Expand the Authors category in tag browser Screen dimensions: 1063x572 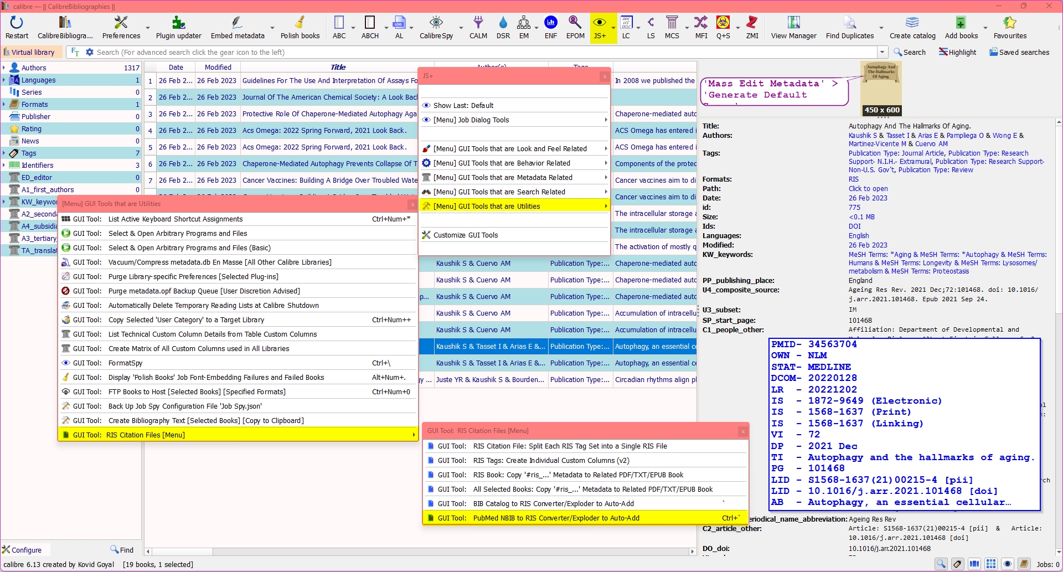point(4,68)
